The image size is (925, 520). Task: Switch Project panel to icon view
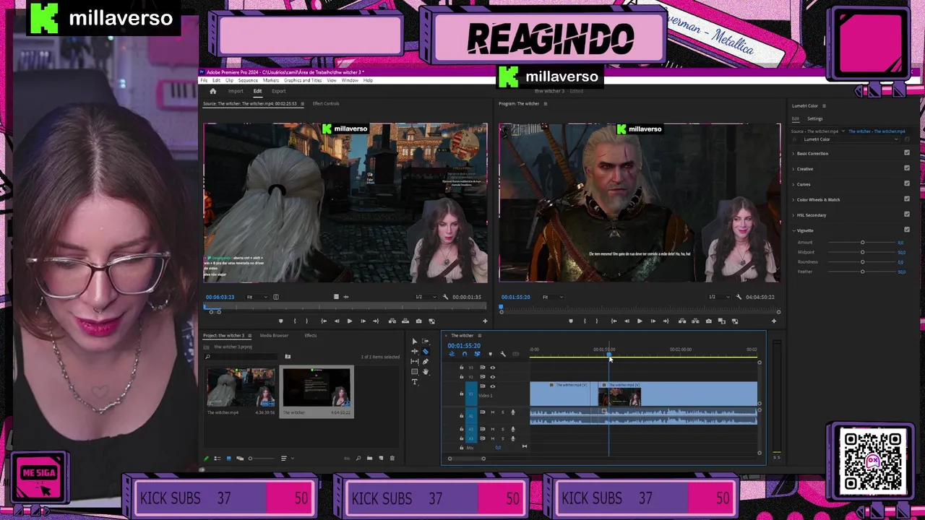(x=229, y=458)
